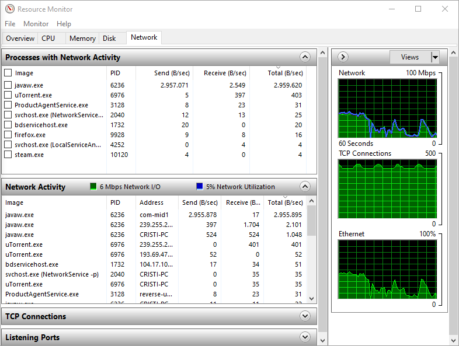459x346 pixels.
Task: Click PID 10120 of steam.exe
Action: pos(119,155)
